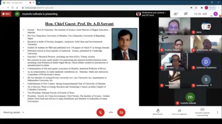Toggle the camera off button

[x=121, y=112]
